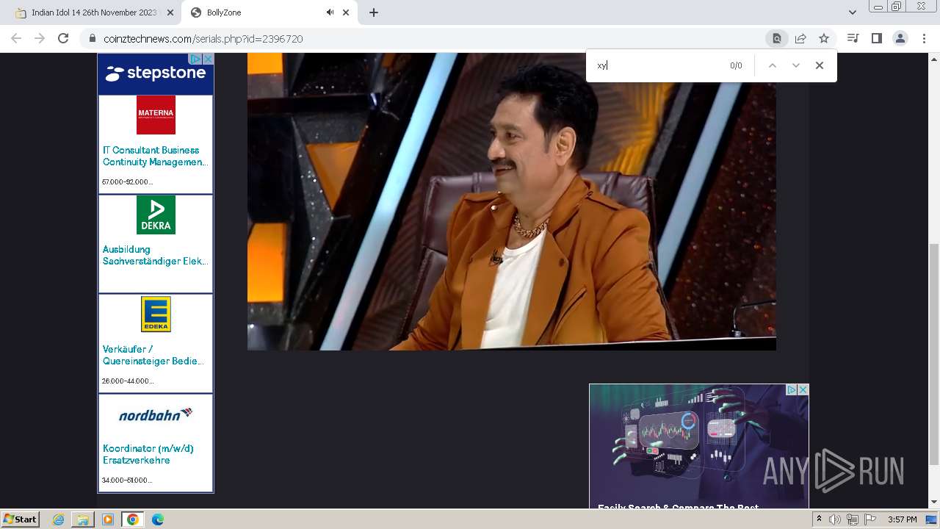Click the browser forward arrow
Screen dimensions: 940x529
point(40,38)
